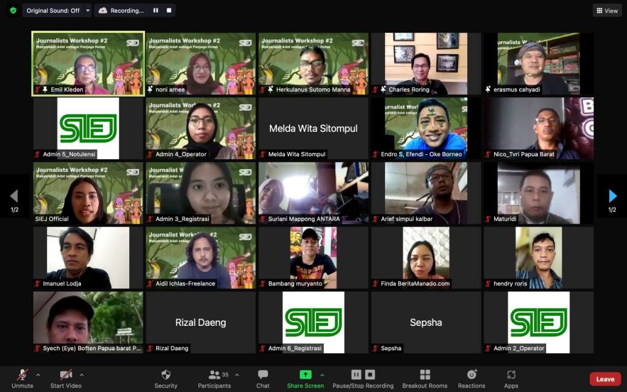Toggle Original Sound: Off button
This screenshot has height=392, width=627.
point(53,10)
